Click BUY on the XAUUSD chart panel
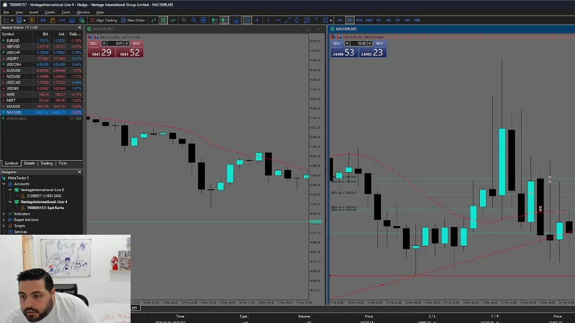This screenshot has height=323, width=575. [x=136, y=44]
